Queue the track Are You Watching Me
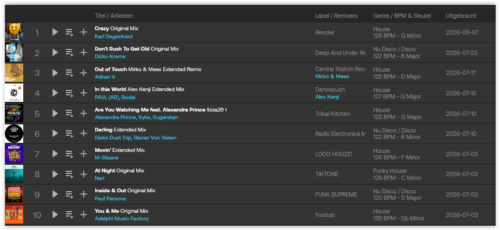The image size is (500, 230). (70, 114)
